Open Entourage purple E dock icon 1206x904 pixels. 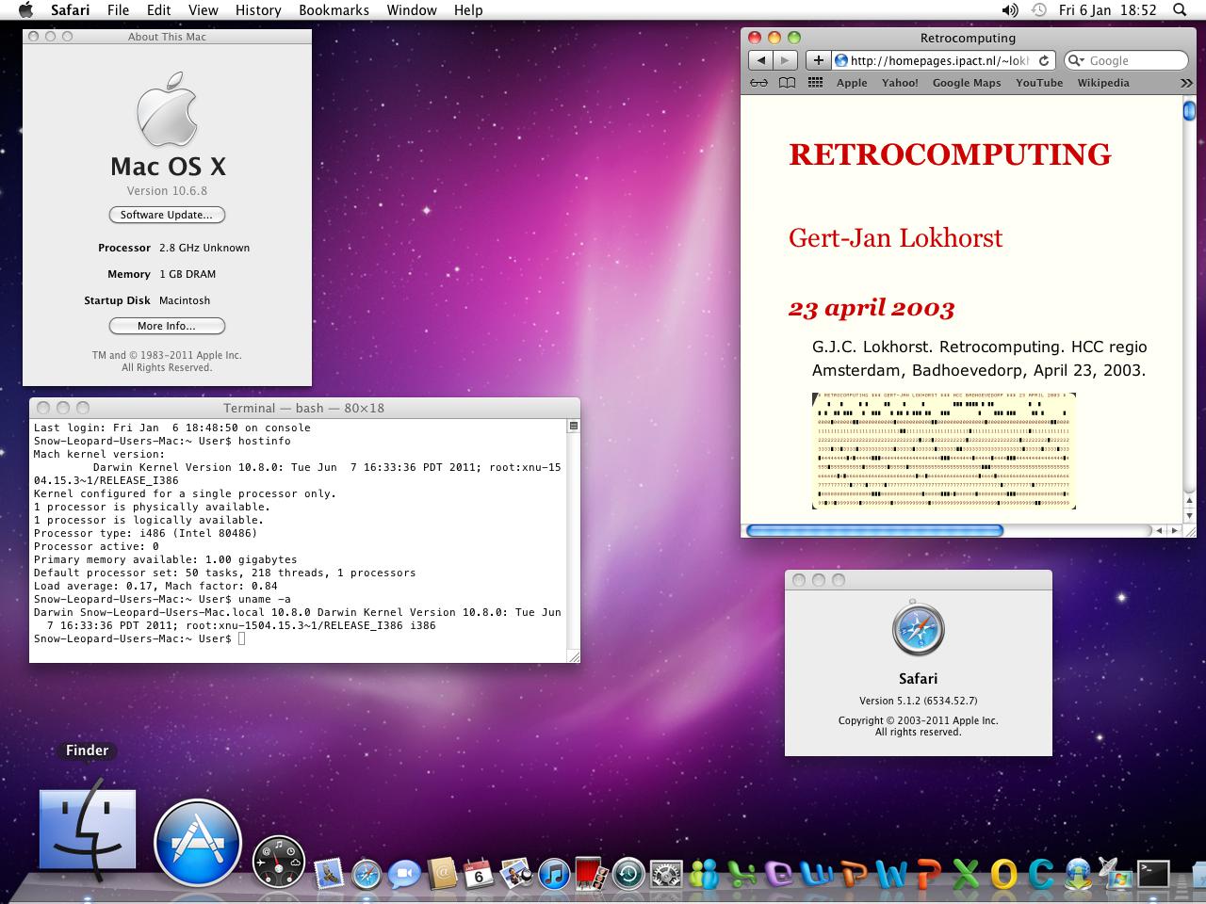click(780, 874)
